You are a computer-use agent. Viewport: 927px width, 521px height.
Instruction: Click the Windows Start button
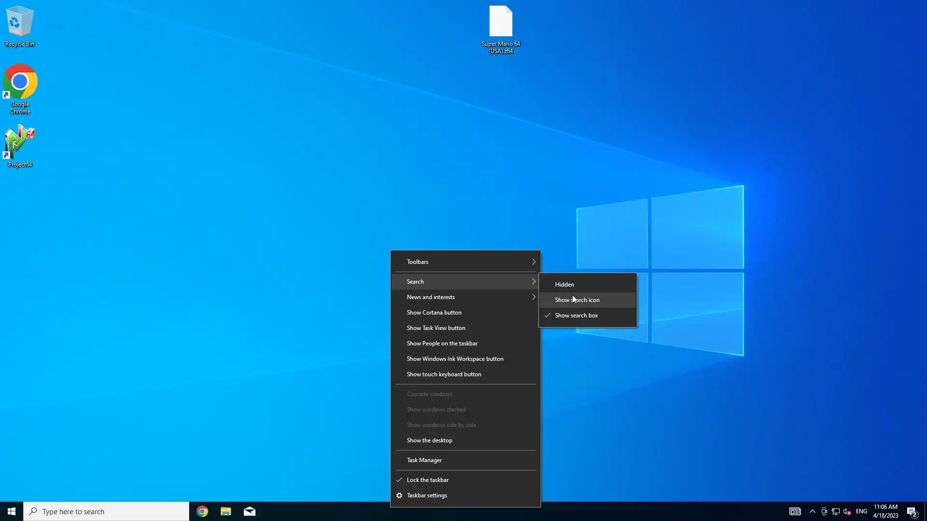[12, 511]
